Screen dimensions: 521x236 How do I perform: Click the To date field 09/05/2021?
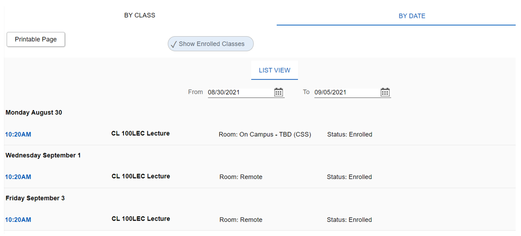[x=345, y=92]
